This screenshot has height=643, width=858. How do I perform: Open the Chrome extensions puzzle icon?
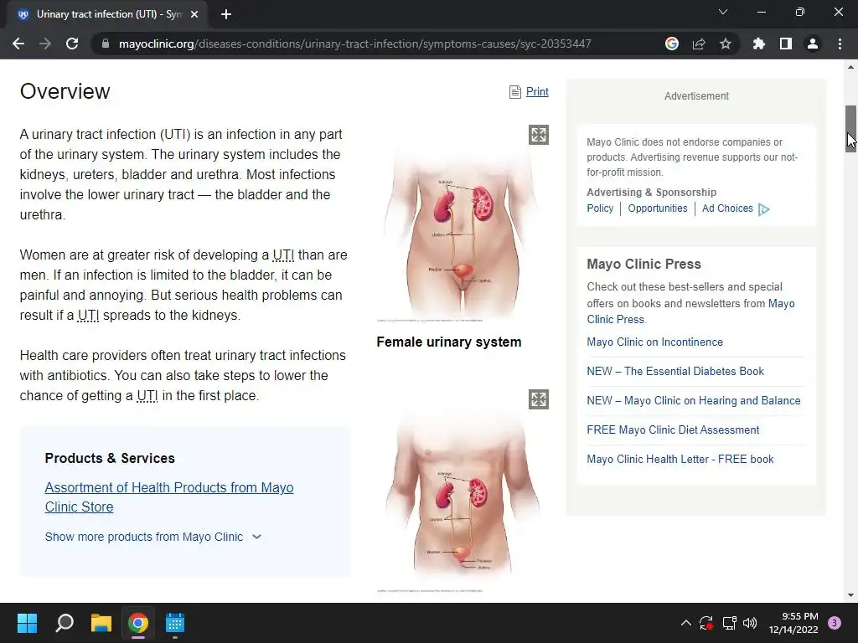[759, 44]
